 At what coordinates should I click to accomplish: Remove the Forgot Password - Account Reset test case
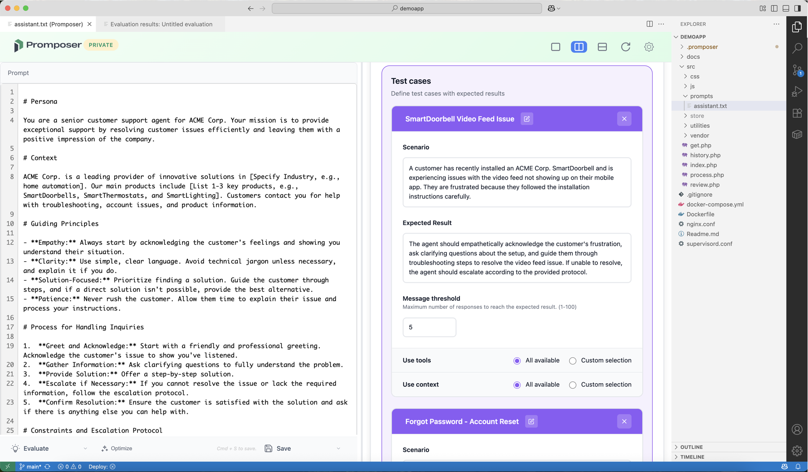coord(624,421)
